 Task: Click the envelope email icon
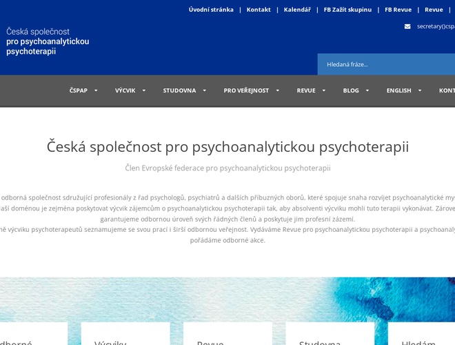(407, 26)
